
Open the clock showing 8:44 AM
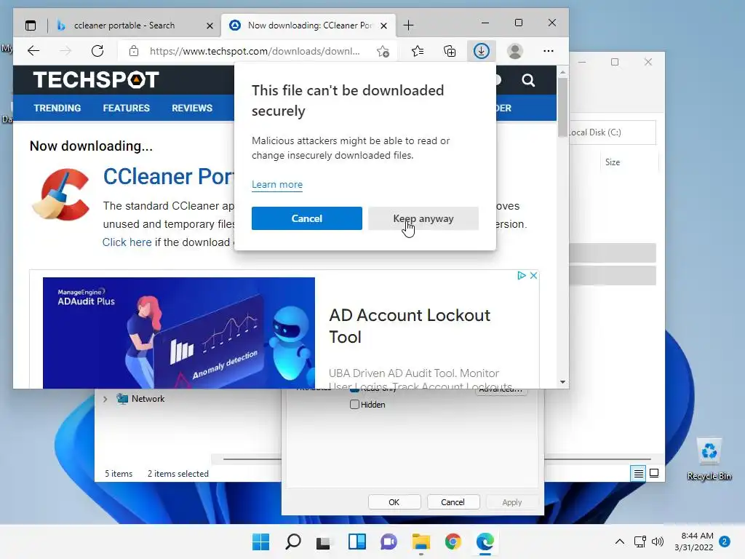tap(693, 542)
